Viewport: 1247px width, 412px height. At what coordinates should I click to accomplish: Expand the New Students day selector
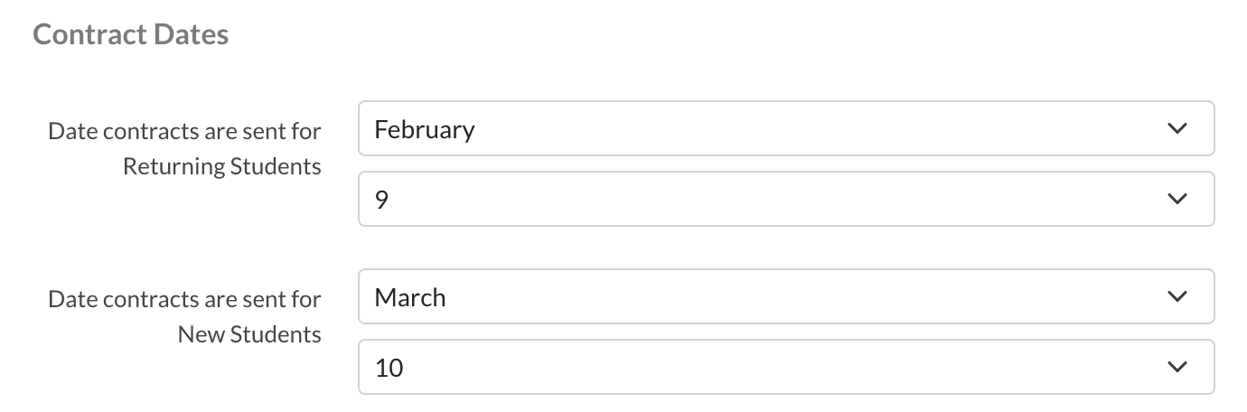click(x=785, y=367)
